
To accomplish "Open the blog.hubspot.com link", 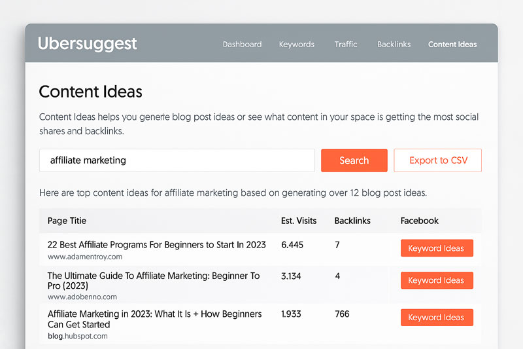I will point(77,336).
